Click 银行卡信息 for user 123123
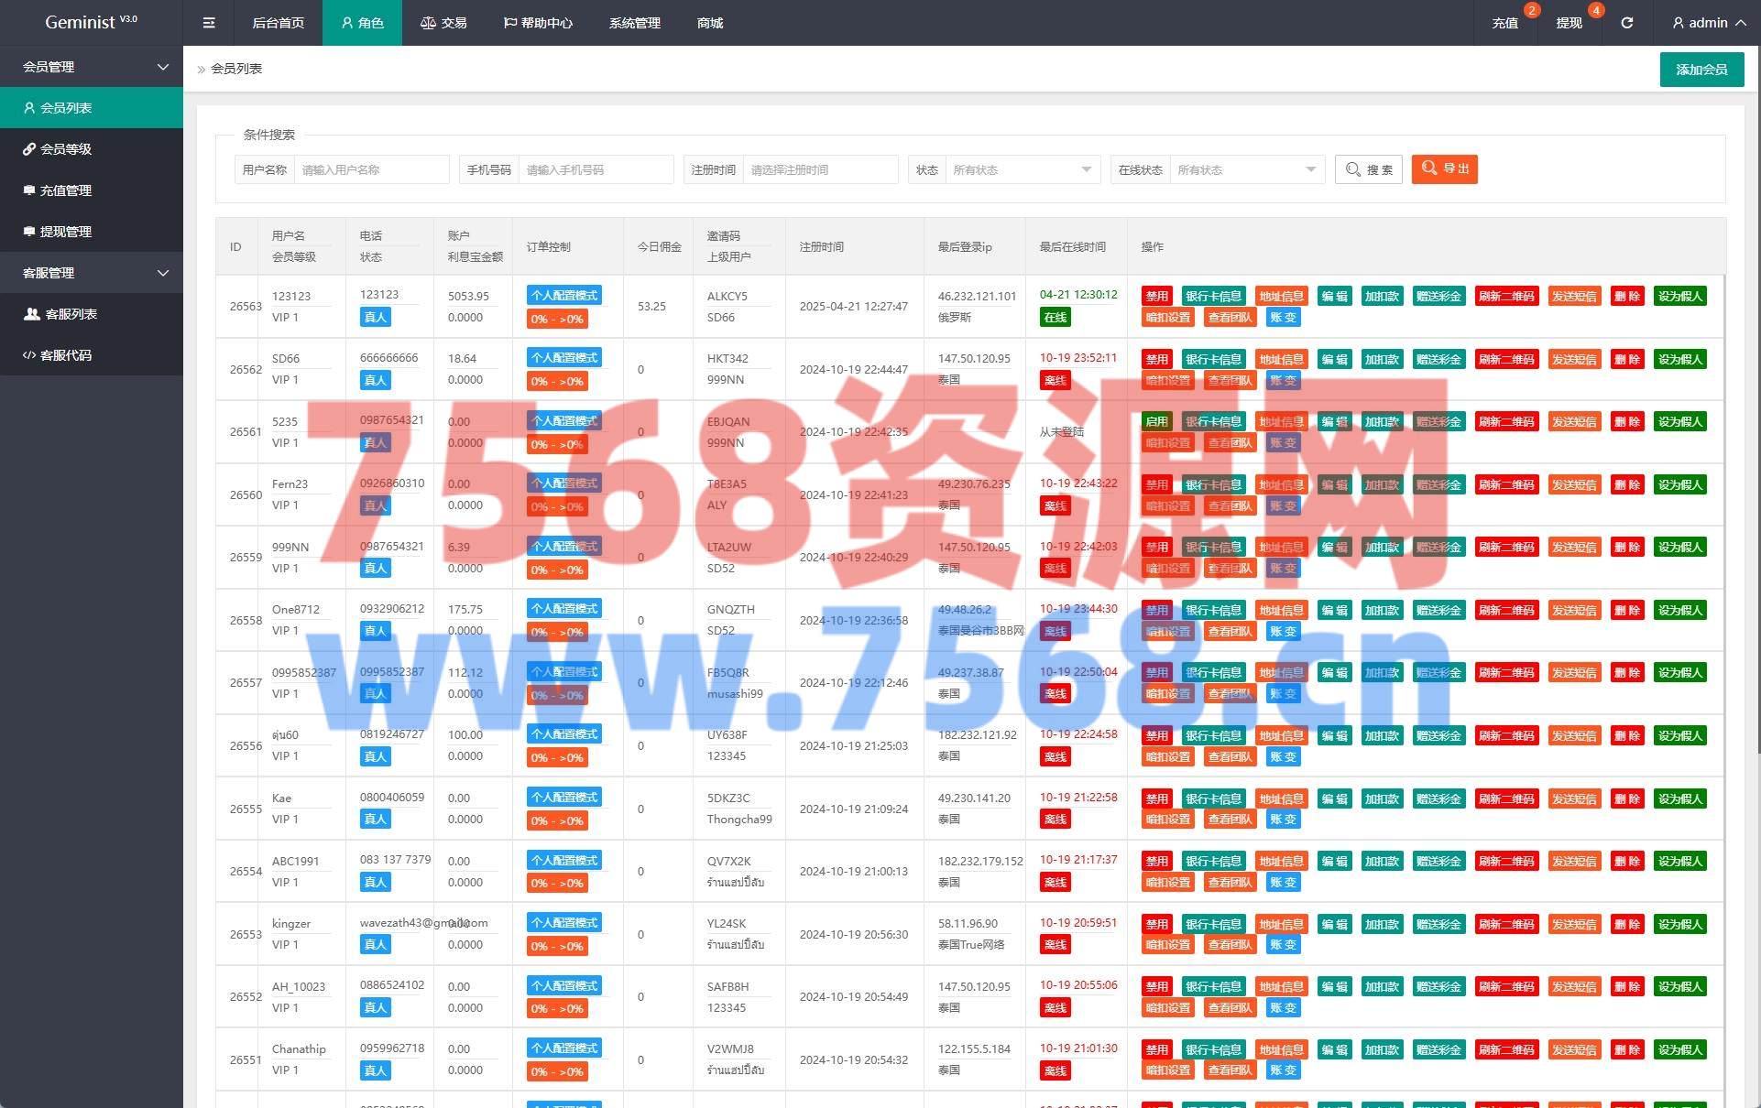This screenshot has width=1761, height=1108. (x=1213, y=296)
